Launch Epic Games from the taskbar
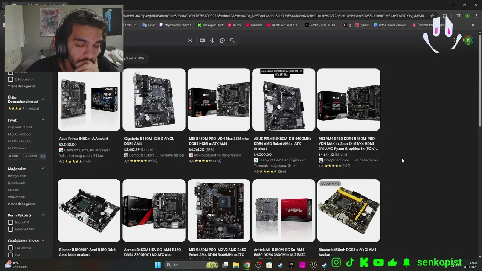This screenshot has width=482, height=271. tap(291, 265)
